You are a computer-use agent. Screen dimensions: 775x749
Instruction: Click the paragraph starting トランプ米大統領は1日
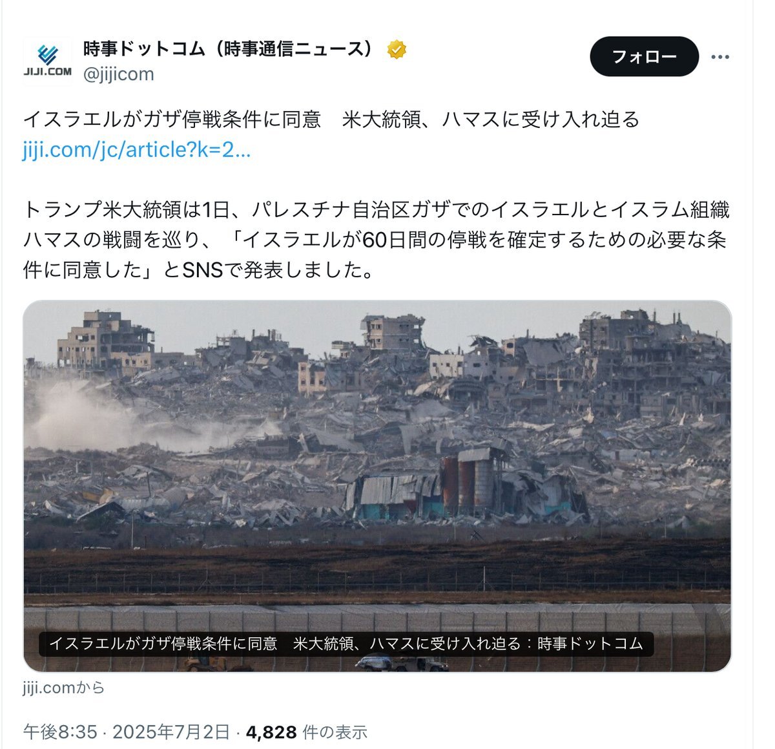coord(376,240)
